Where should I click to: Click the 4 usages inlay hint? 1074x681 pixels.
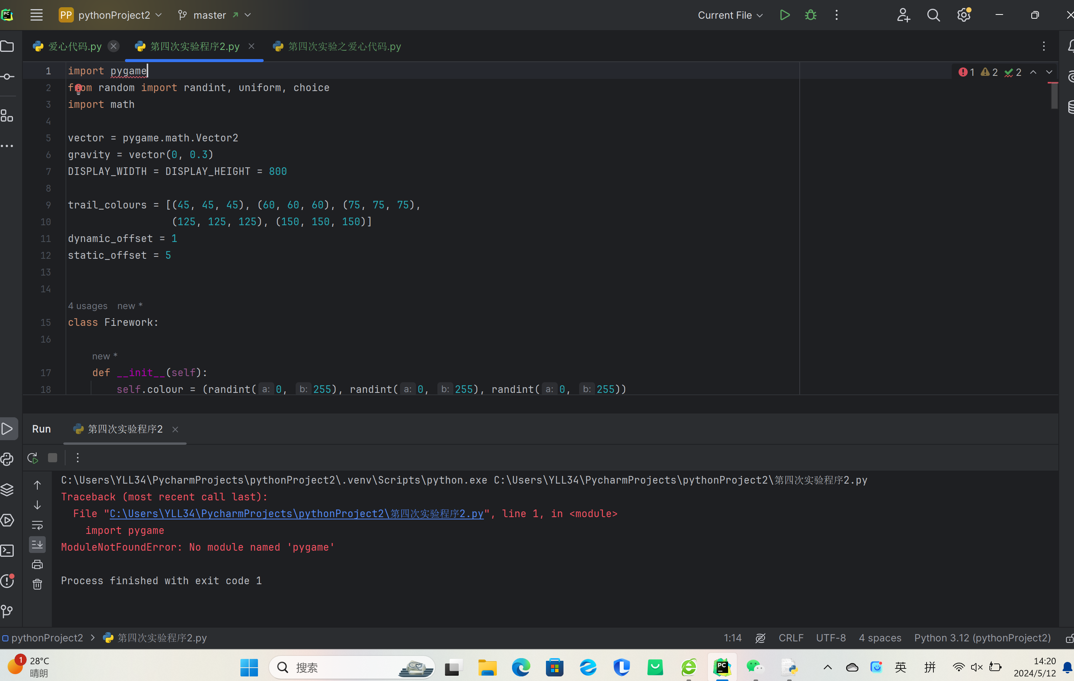(88, 306)
